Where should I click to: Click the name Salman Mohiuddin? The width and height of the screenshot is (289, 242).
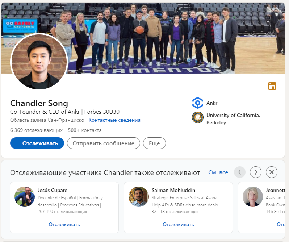click(x=173, y=190)
